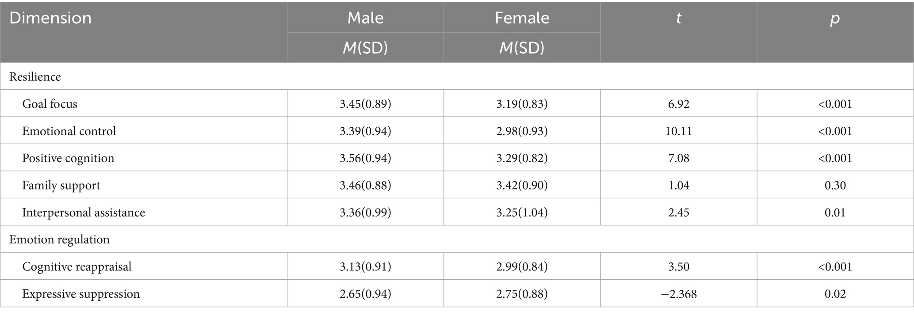Select the Goal focus row label

click(x=50, y=104)
